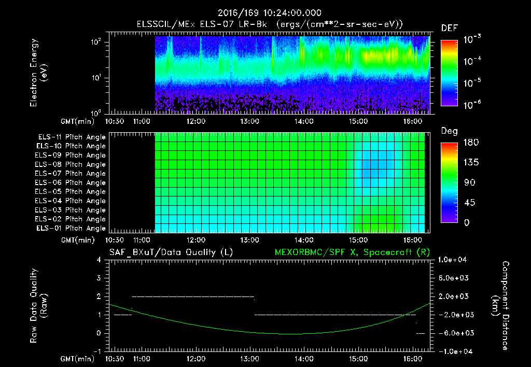Click the 16:00 tick on bottom plot time axis
The width and height of the screenshot is (531, 367).
(x=412, y=359)
